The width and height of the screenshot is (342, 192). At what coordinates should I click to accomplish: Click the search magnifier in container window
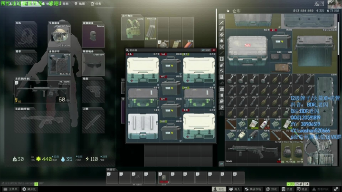click(x=127, y=50)
